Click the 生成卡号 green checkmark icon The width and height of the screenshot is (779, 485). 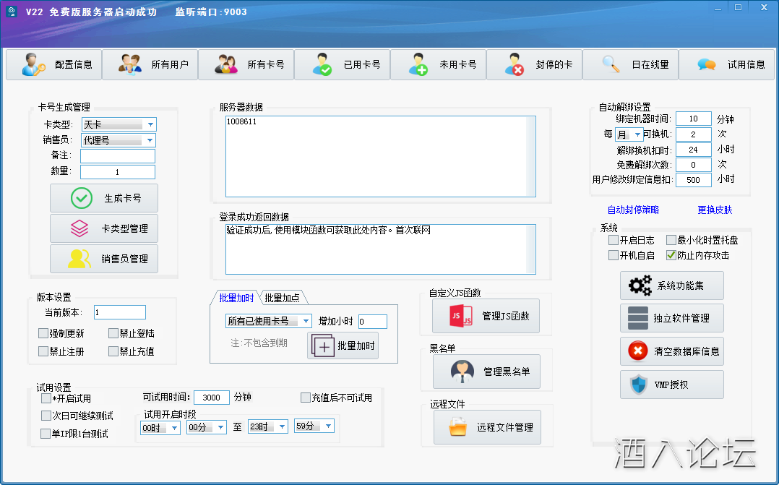(x=82, y=198)
